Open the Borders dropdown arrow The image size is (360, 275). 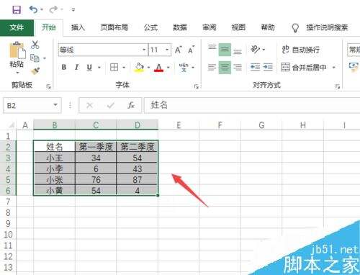pyautogui.click(x=124, y=68)
